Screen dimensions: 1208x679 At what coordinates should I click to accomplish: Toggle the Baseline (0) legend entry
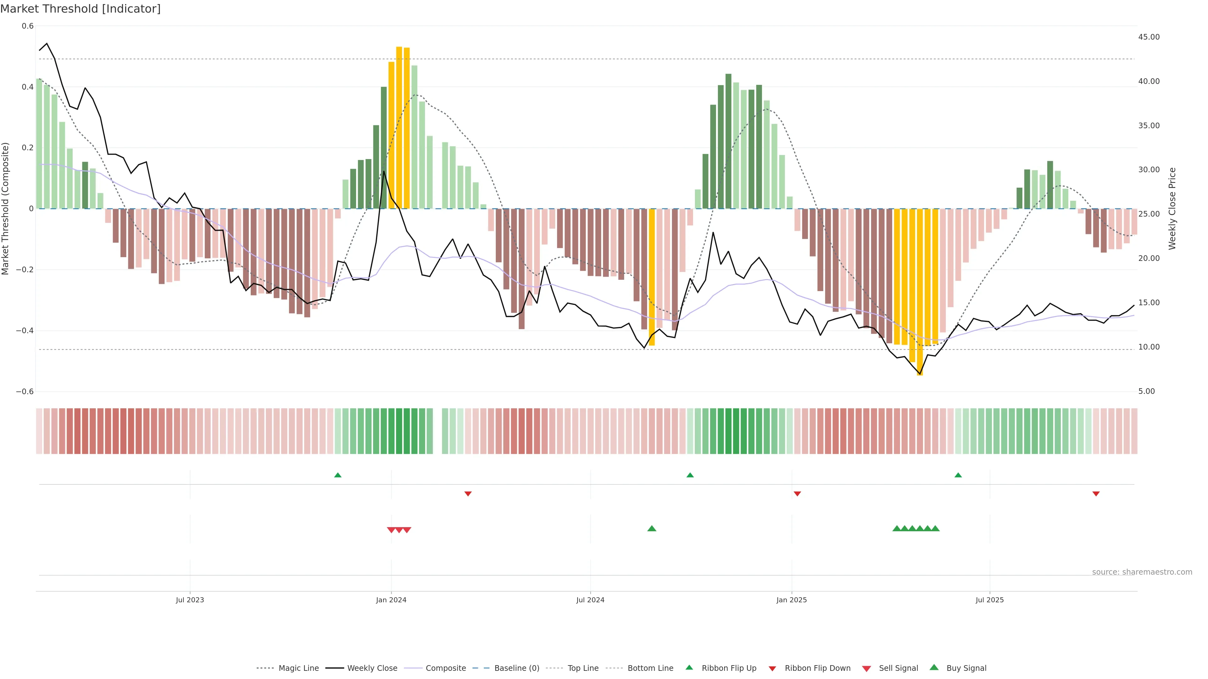point(517,668)
